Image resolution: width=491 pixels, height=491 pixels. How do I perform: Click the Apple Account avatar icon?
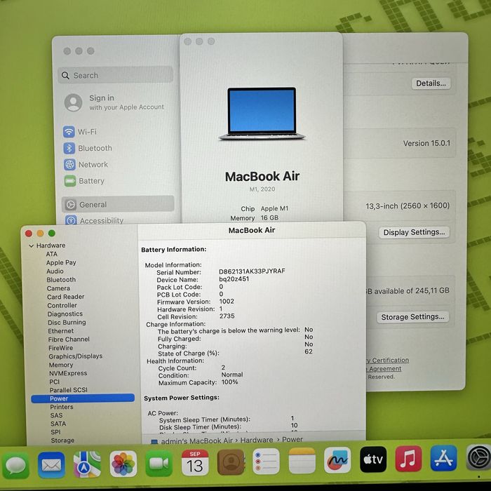click(73, 102)
